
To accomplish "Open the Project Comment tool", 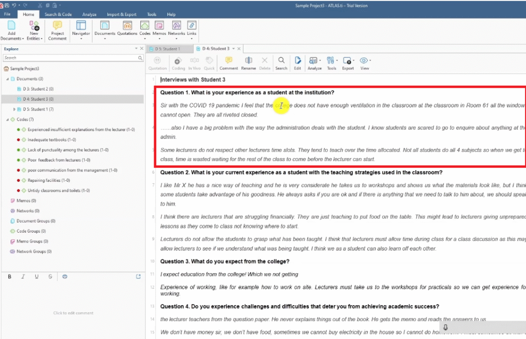I will point(57,27).
